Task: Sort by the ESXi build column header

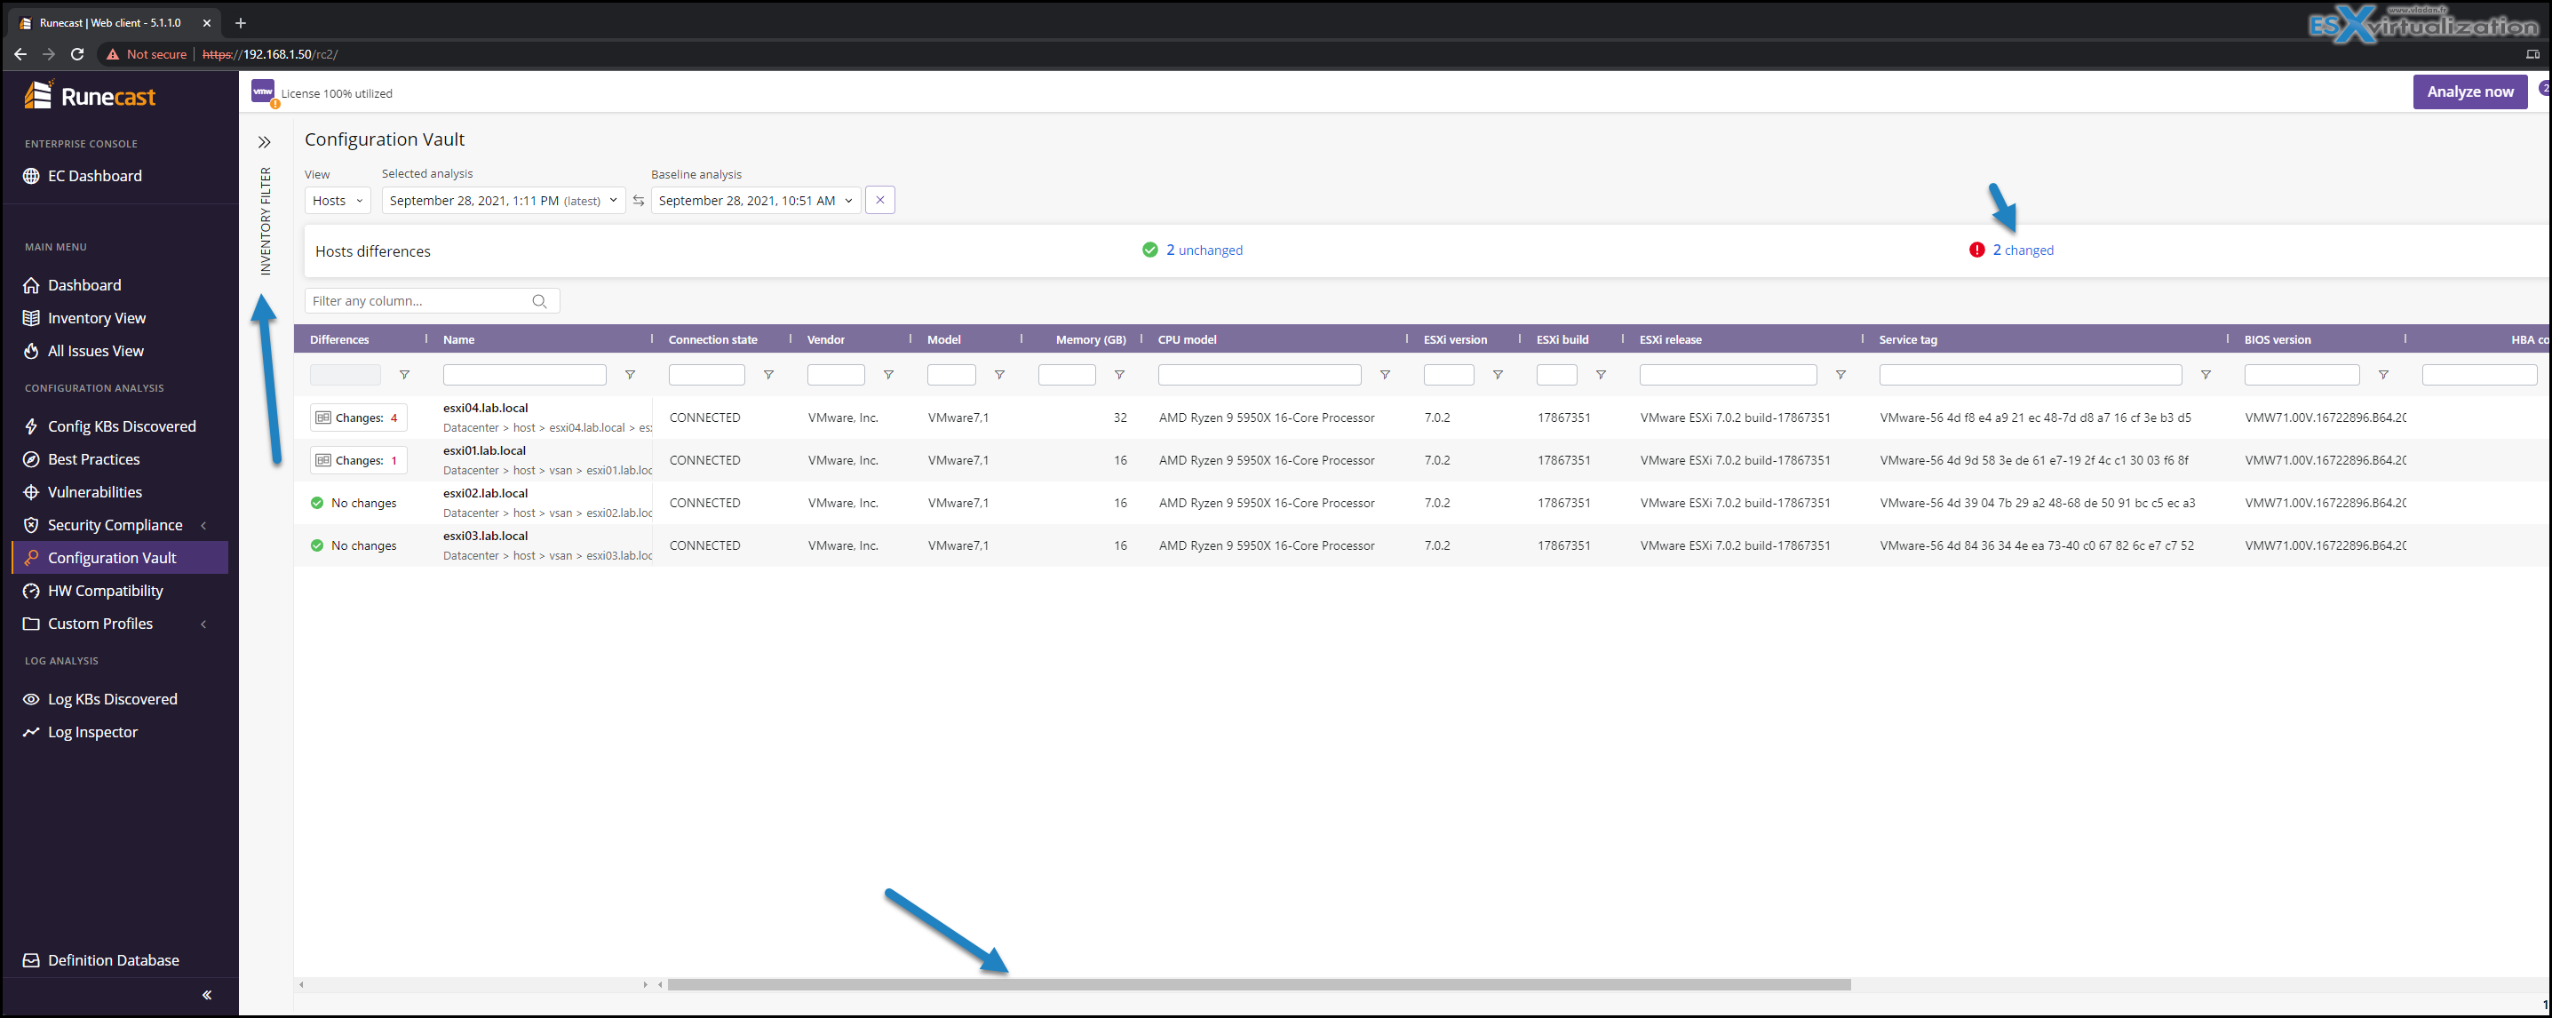Action: pyautogui.click(x=1562, y=339)
